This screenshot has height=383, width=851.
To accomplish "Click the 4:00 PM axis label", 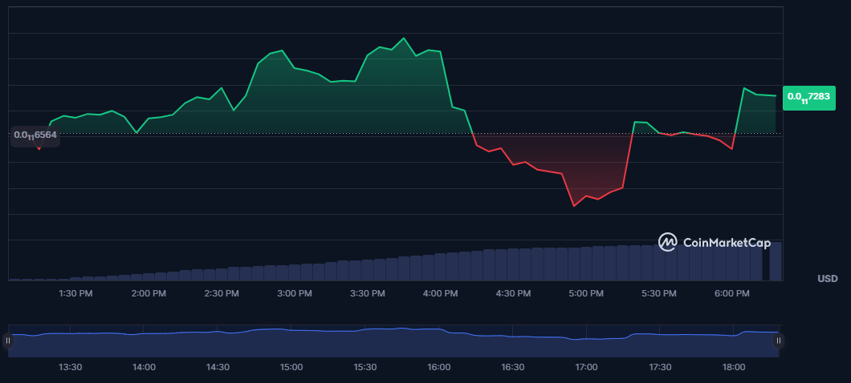I will (x=440, y=293).
